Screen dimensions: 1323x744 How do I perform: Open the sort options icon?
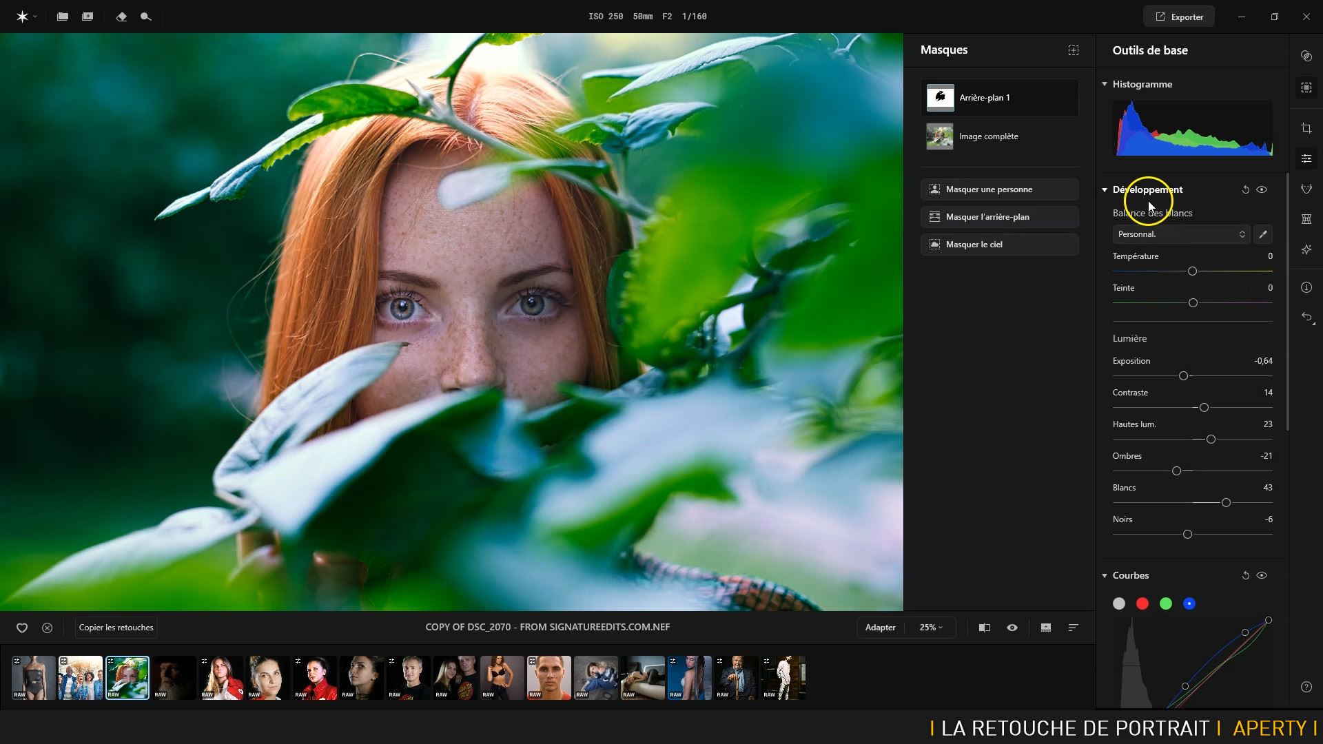point(1074,628)
